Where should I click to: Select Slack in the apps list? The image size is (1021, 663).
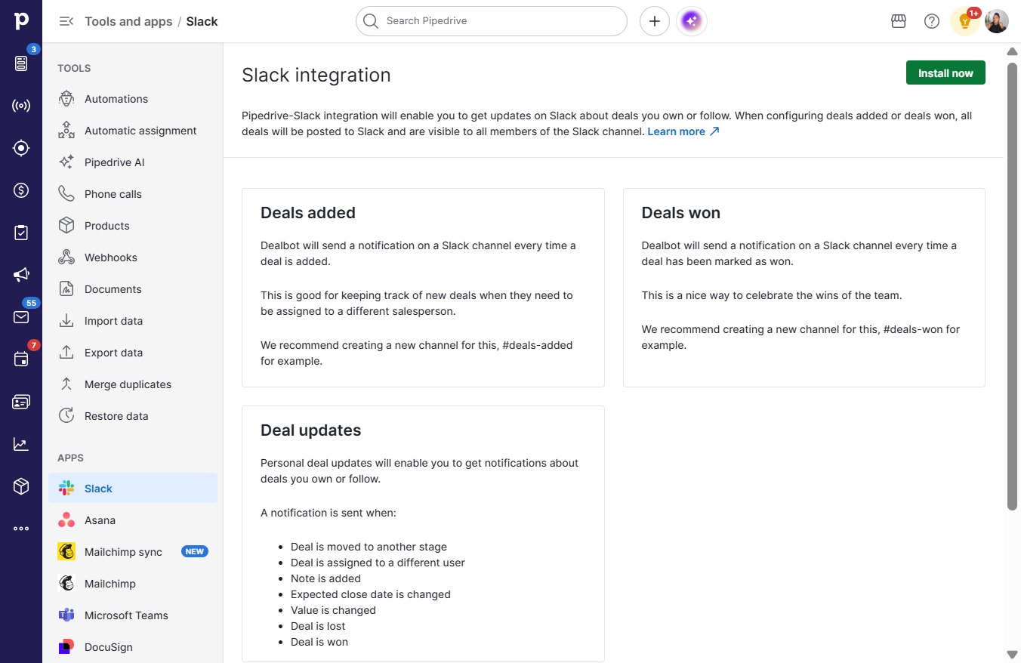(133, 489)
